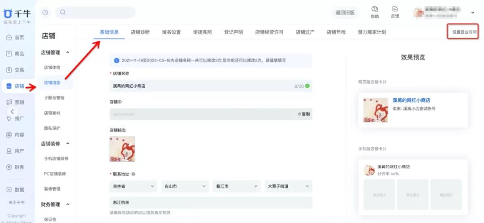Click the Qianniu logo icon

click(8, 13)
